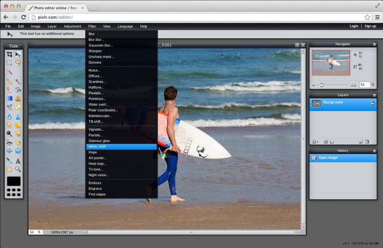The width and height of the screenshot is (383, 248).
Task: Open the layer settings dropdown arrow
Action: [x=318, y=142]
